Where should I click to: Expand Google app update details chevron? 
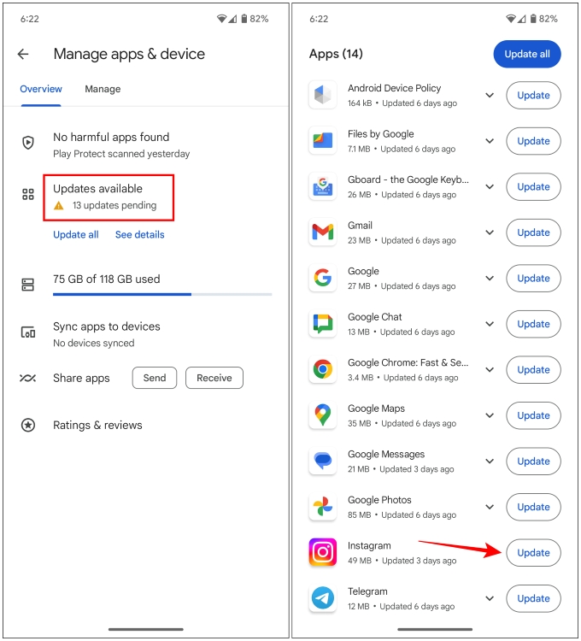tap(490, 279)
